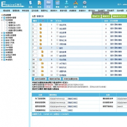Click the 刷新栏目页面 button below the table
The width and height of the screenshot is (127, 127).
[55, 79]
